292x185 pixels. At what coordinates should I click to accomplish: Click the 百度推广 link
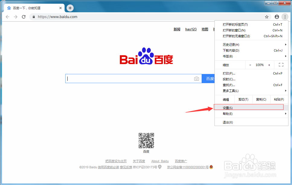(x=181, y=161)
